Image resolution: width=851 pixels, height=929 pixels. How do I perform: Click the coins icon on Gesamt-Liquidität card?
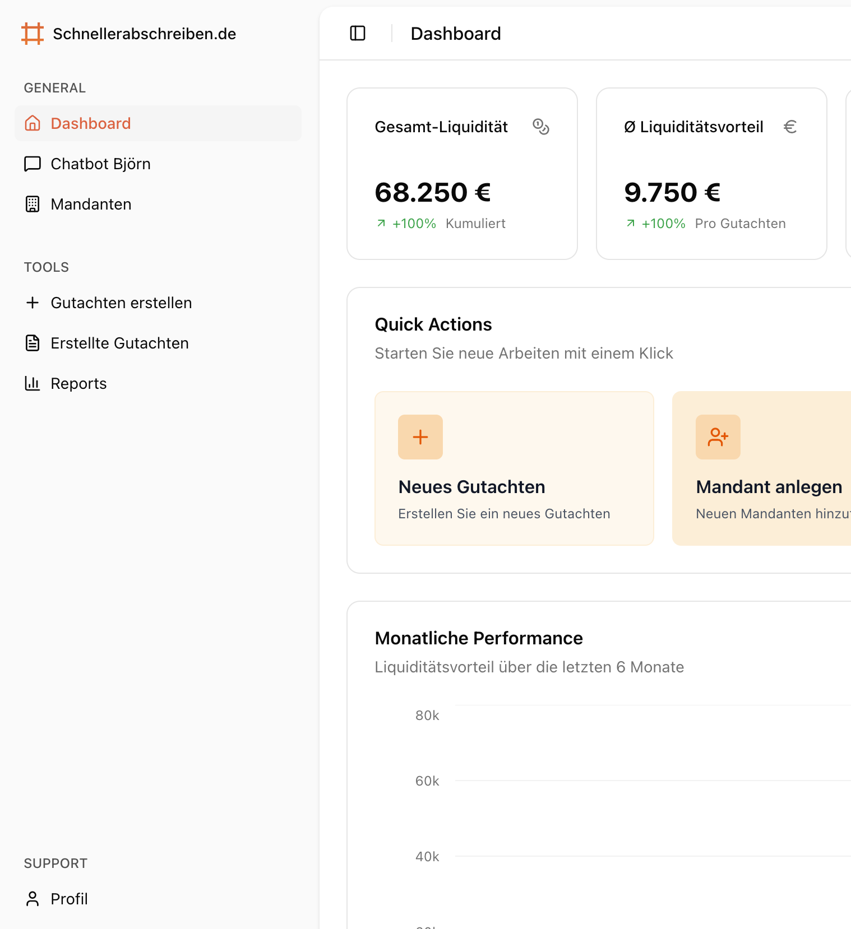point(541,127)
